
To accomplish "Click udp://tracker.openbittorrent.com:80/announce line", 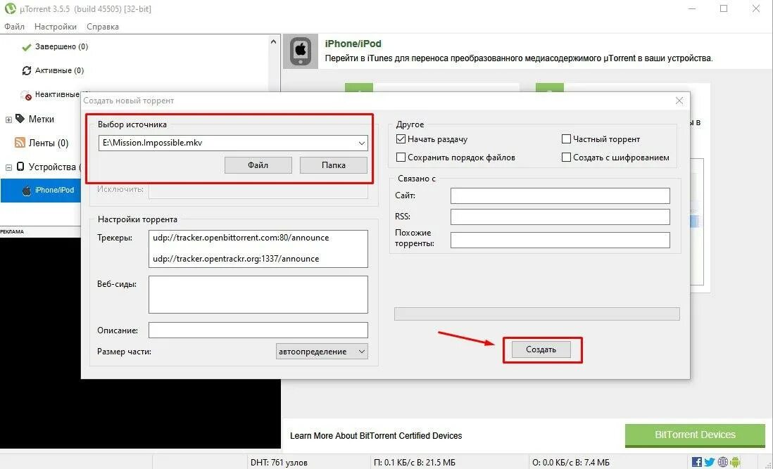I will coord(241,238).
